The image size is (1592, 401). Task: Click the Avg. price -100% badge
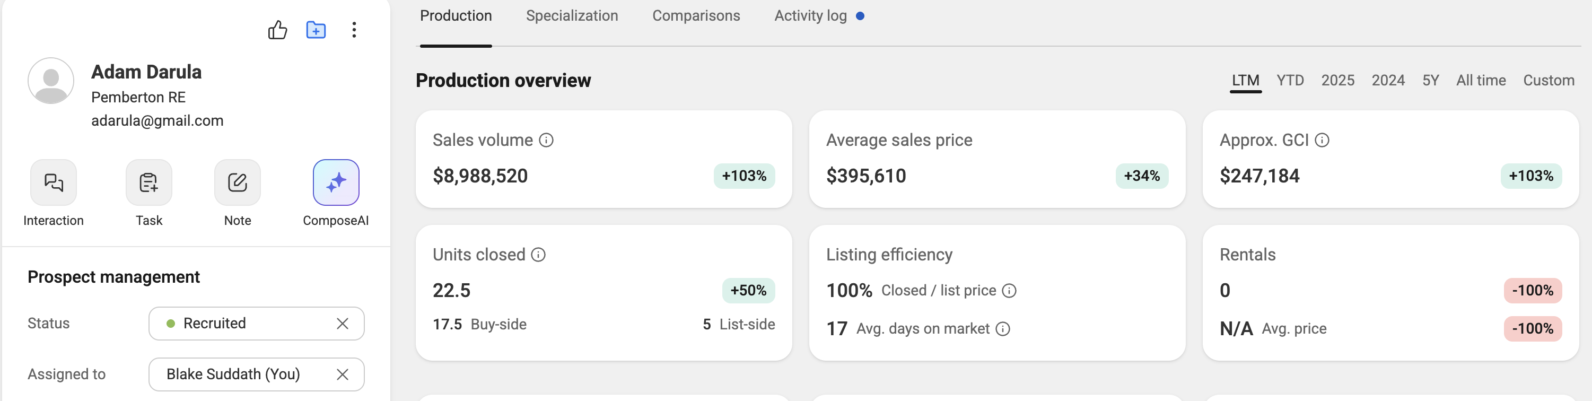point(1533,329)
